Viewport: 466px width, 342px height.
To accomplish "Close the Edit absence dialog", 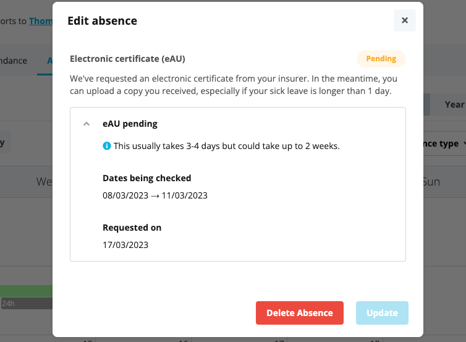I will [x=405, y=20].
